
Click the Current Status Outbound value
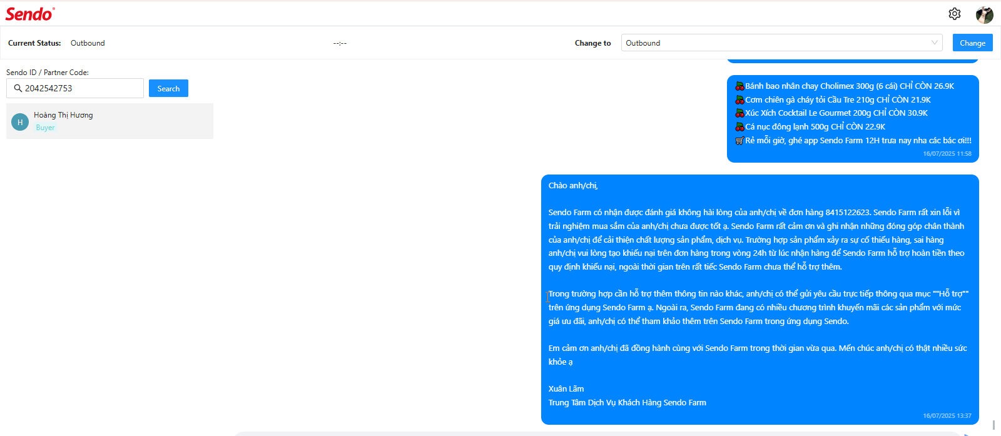(x=88, y=43)
